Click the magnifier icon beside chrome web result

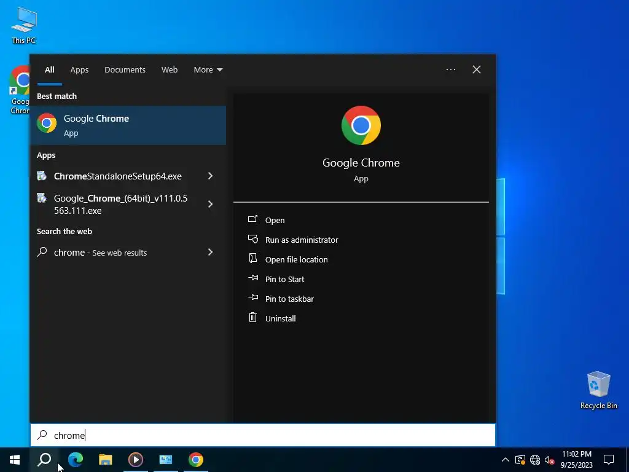(x=42, y=252)
